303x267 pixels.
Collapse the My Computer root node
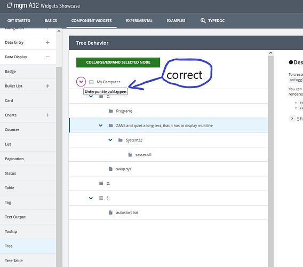(81, 82)
